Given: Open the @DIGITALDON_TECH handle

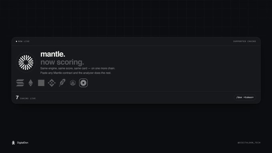Looking at the screenshot, I should point(249,143).
